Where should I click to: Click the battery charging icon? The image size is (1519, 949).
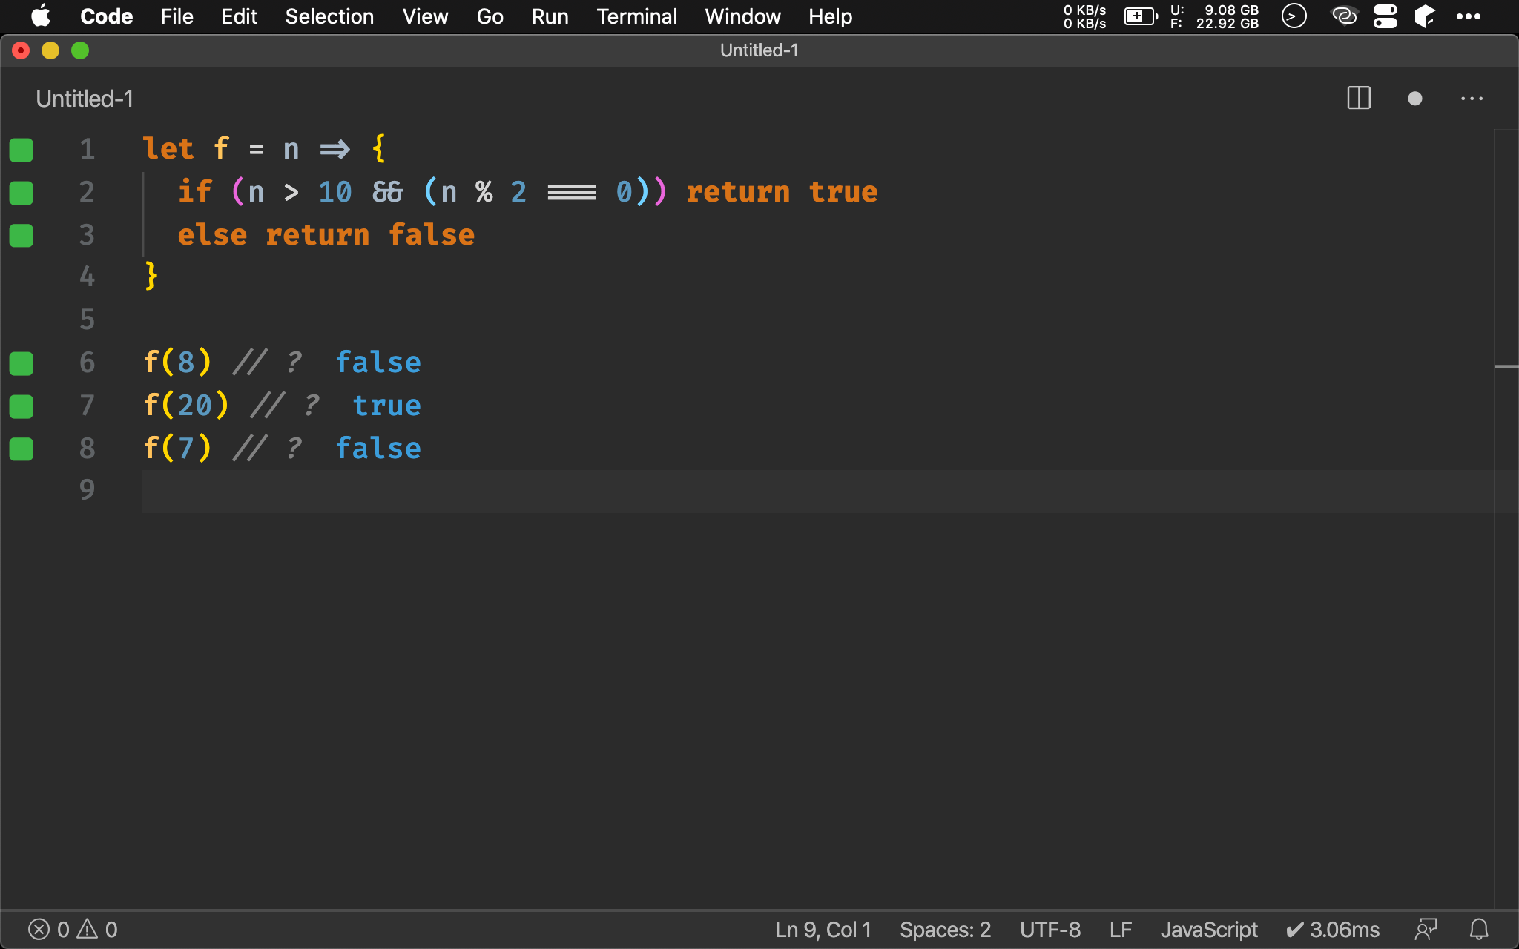(1141, 16)
